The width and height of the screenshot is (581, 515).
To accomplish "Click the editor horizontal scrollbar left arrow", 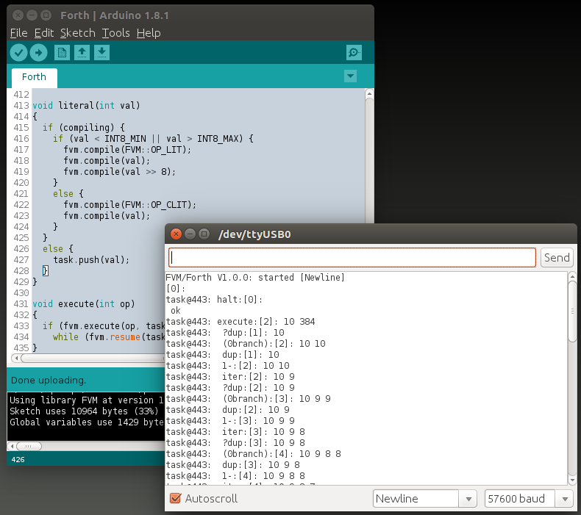I will coord(16,358).
